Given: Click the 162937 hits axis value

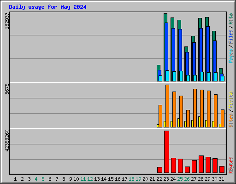Looking at the screenshot, I should [7, 21].
